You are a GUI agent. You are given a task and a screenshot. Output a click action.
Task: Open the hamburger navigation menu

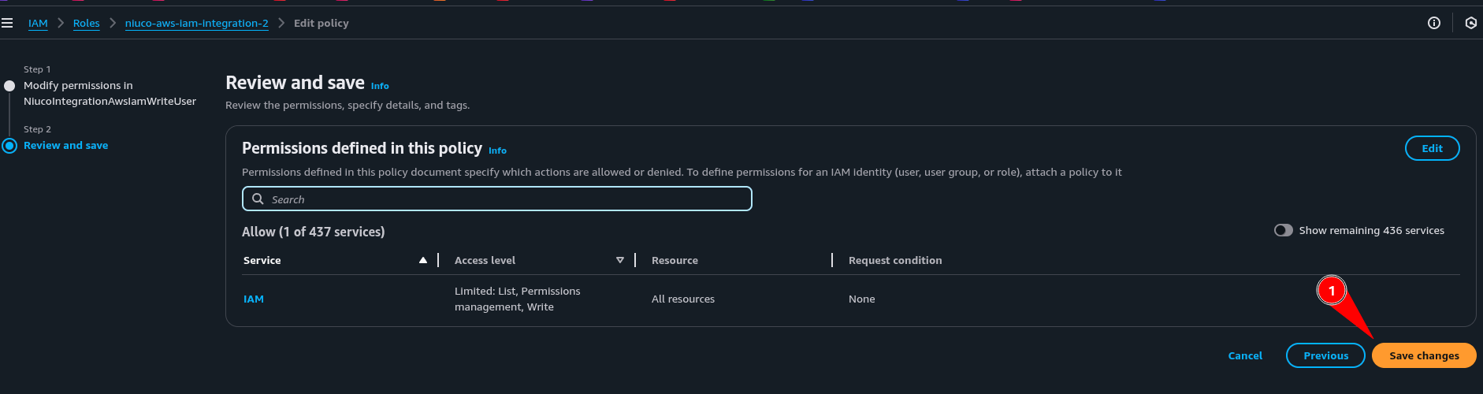(7, 24)
